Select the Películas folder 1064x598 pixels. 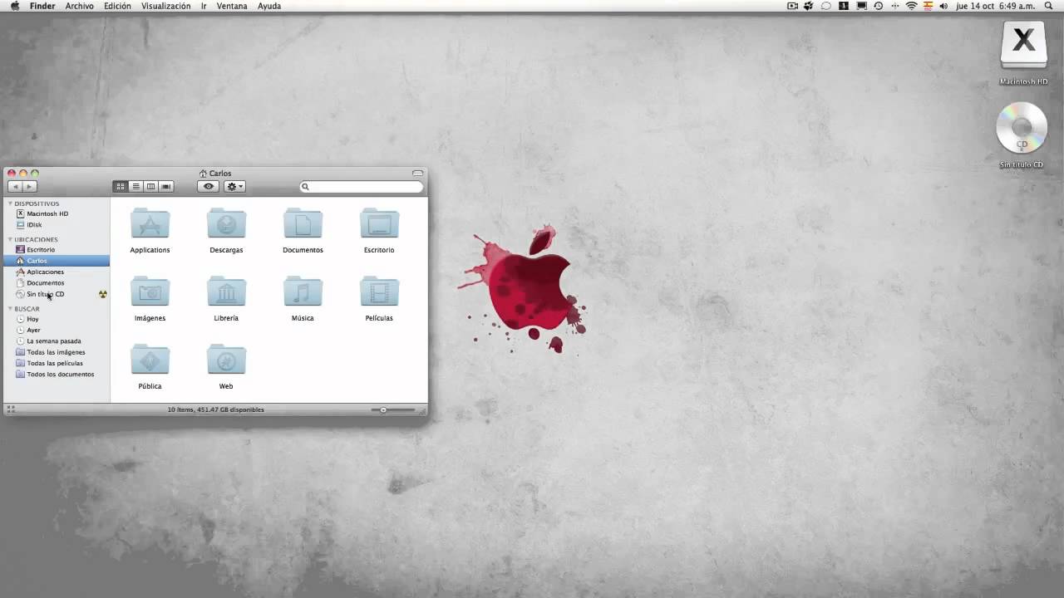pos(379,292)
